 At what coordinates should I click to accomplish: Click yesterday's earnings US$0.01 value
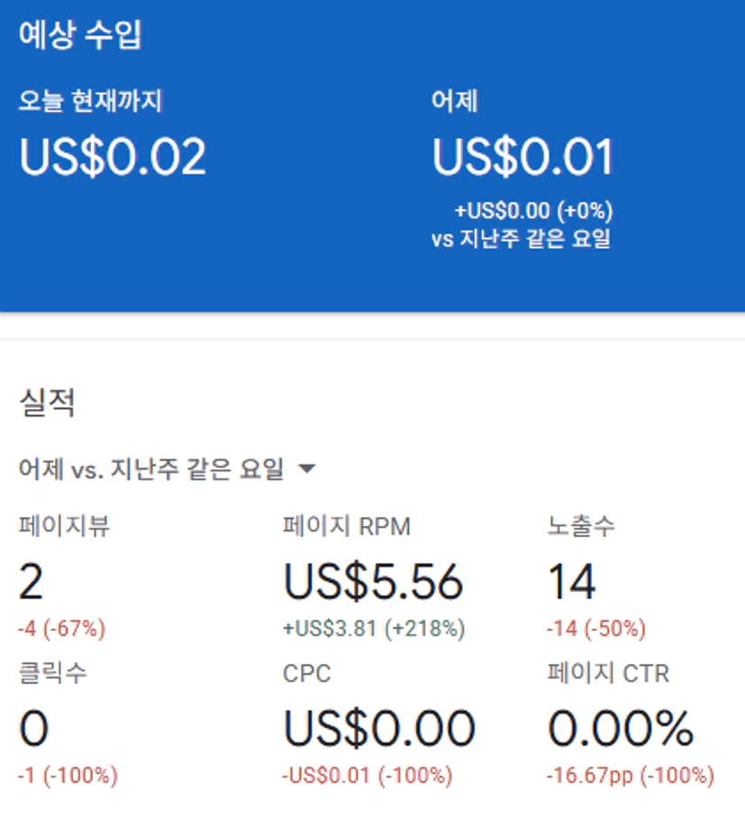tap(522, 157)
